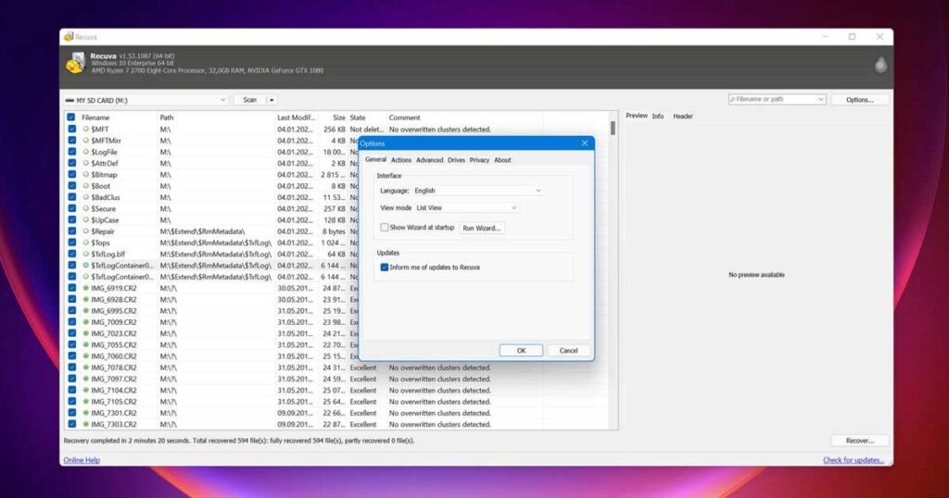Screen dimensions: 949x498
Task: Open the Check for updates link
Action: (x=853, y=460)
